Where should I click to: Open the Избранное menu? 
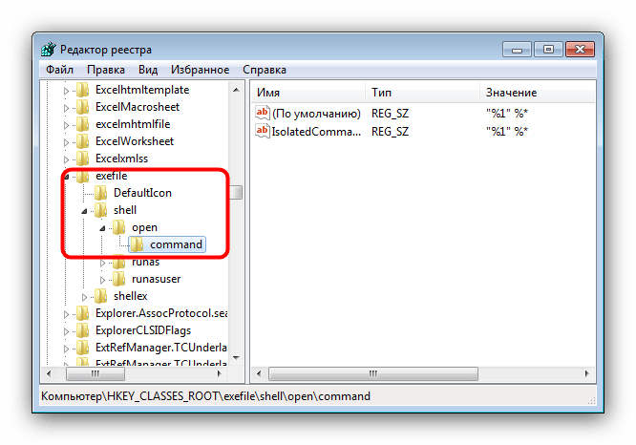[200, 70]
